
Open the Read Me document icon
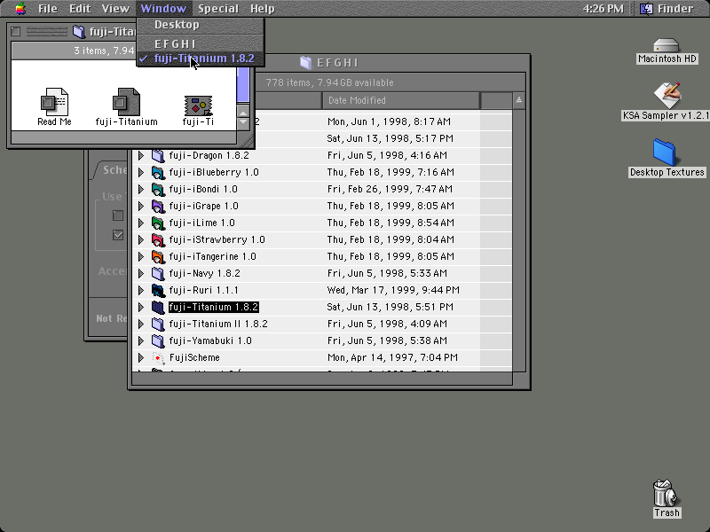[54, 101]
